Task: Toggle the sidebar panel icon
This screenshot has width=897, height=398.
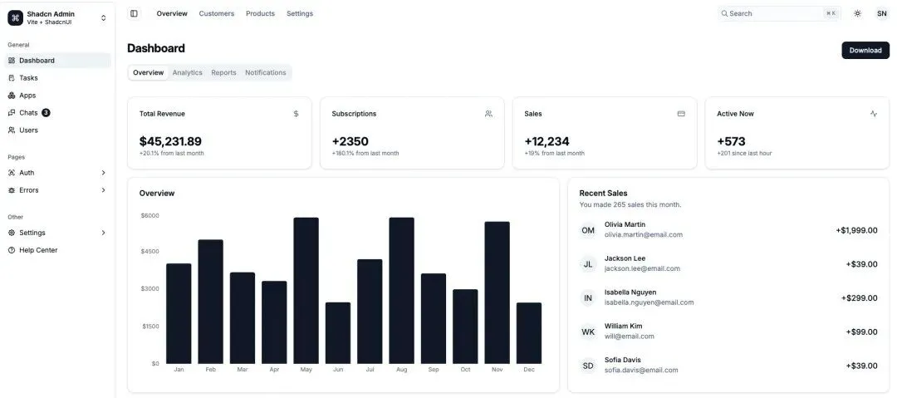Action: [x=134, y=13]
